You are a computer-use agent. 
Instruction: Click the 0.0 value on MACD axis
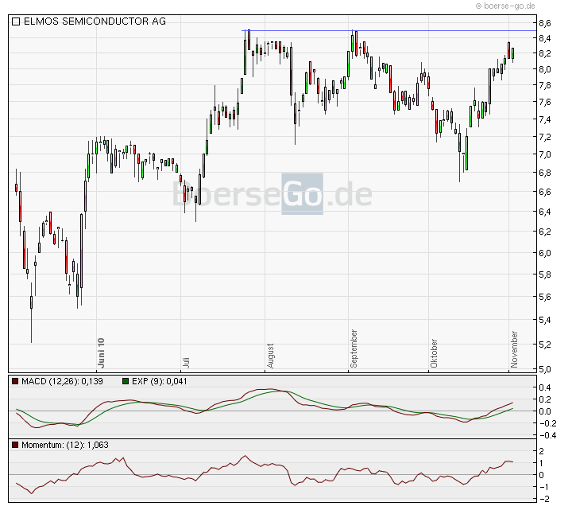point(545,411)
